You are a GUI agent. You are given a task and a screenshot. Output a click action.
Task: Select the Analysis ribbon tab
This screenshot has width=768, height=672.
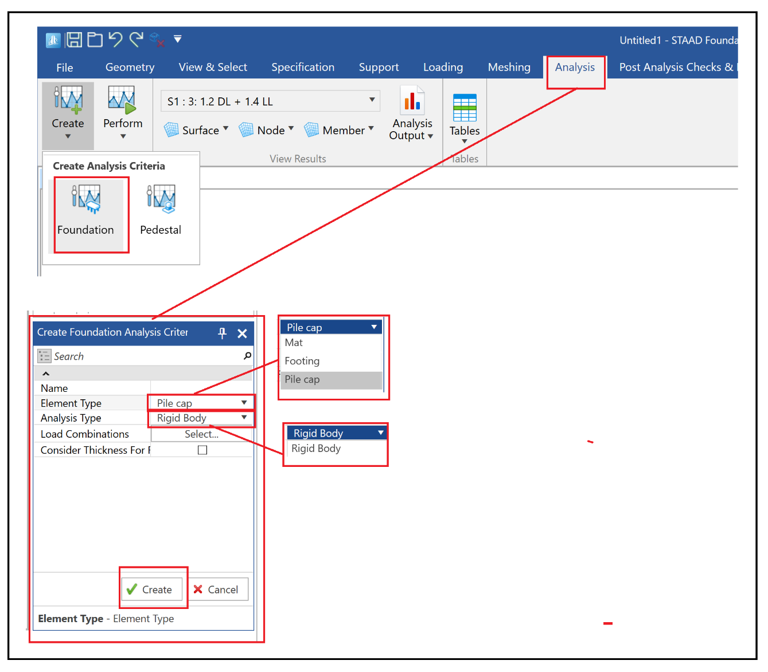(575, 67)
